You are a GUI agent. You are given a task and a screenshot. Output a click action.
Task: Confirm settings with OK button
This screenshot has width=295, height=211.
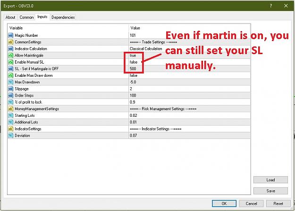pos(224,203)
